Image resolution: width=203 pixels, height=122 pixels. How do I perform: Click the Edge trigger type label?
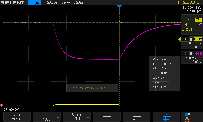tap(185, 19)
